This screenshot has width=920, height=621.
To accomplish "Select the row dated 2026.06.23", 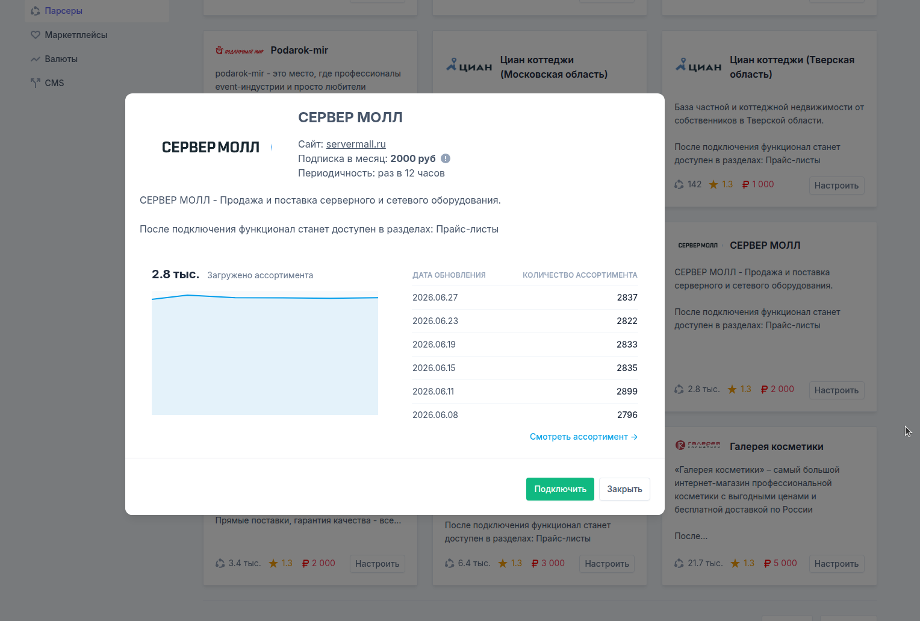I will click(x=525, y=321).
